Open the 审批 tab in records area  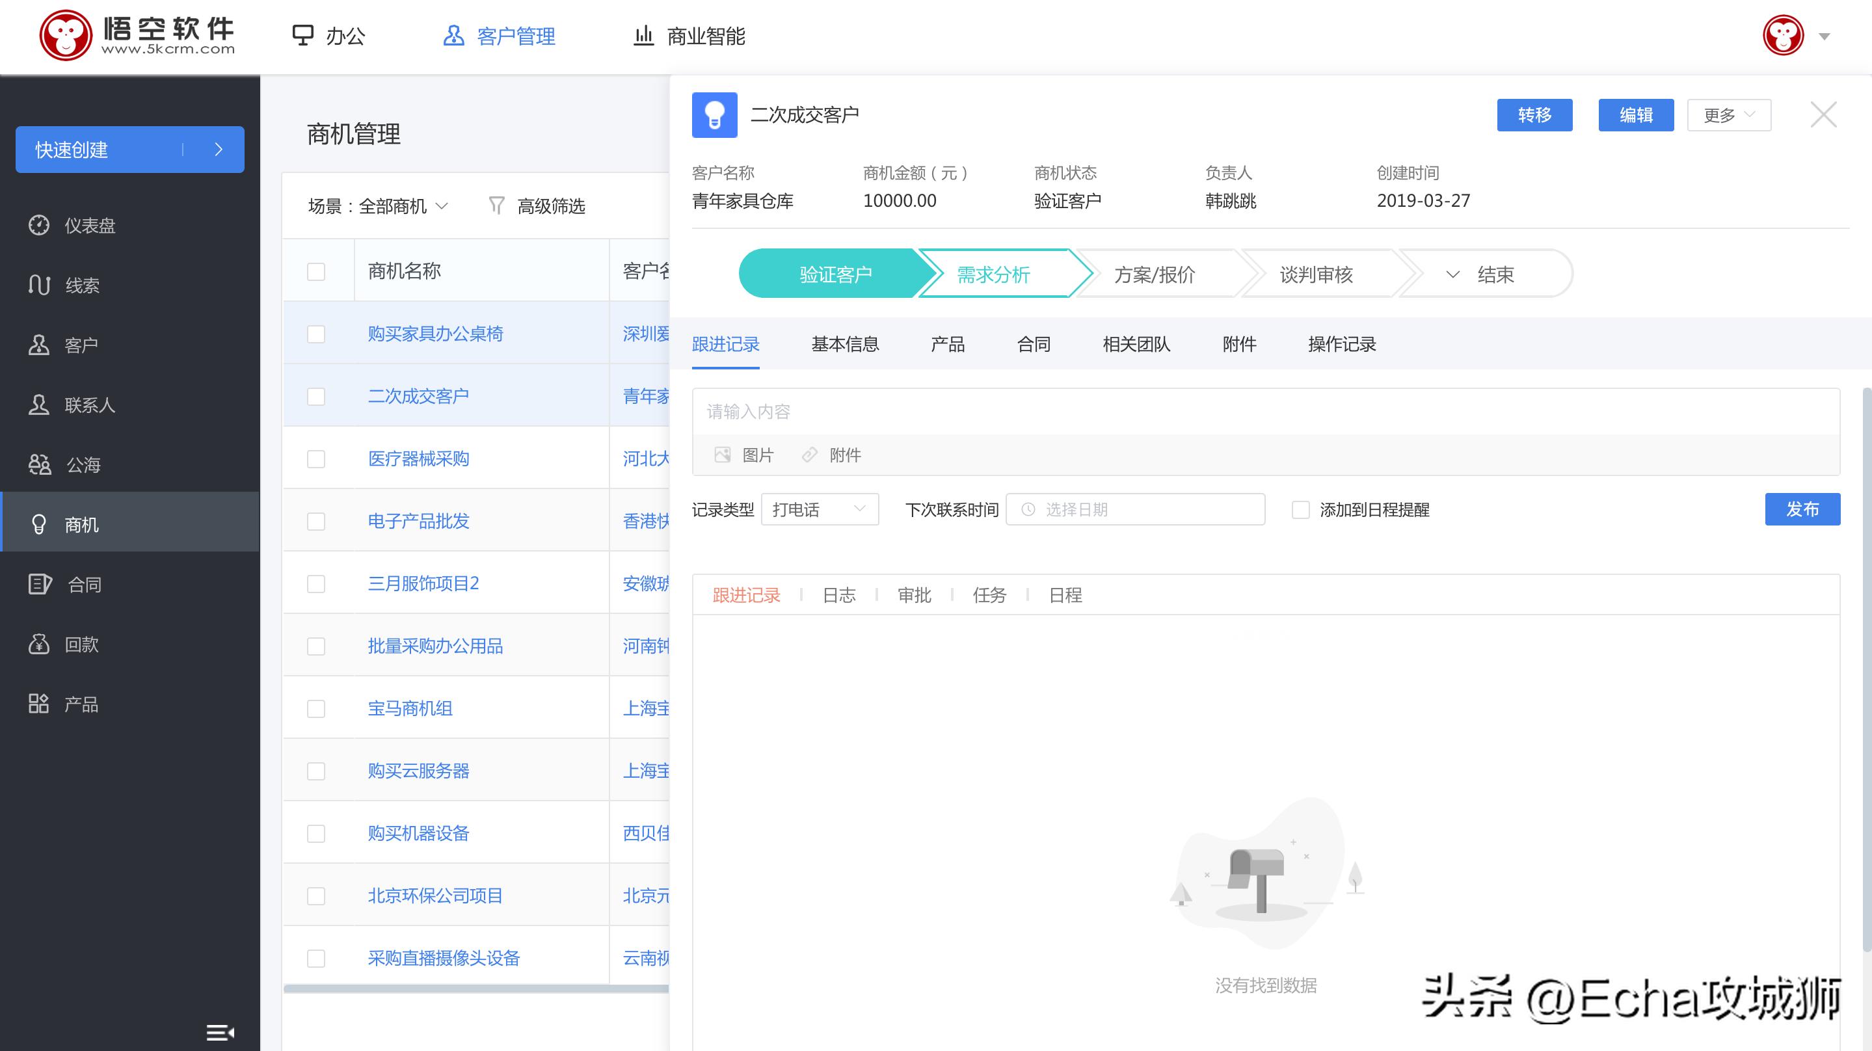click(914, 595)
